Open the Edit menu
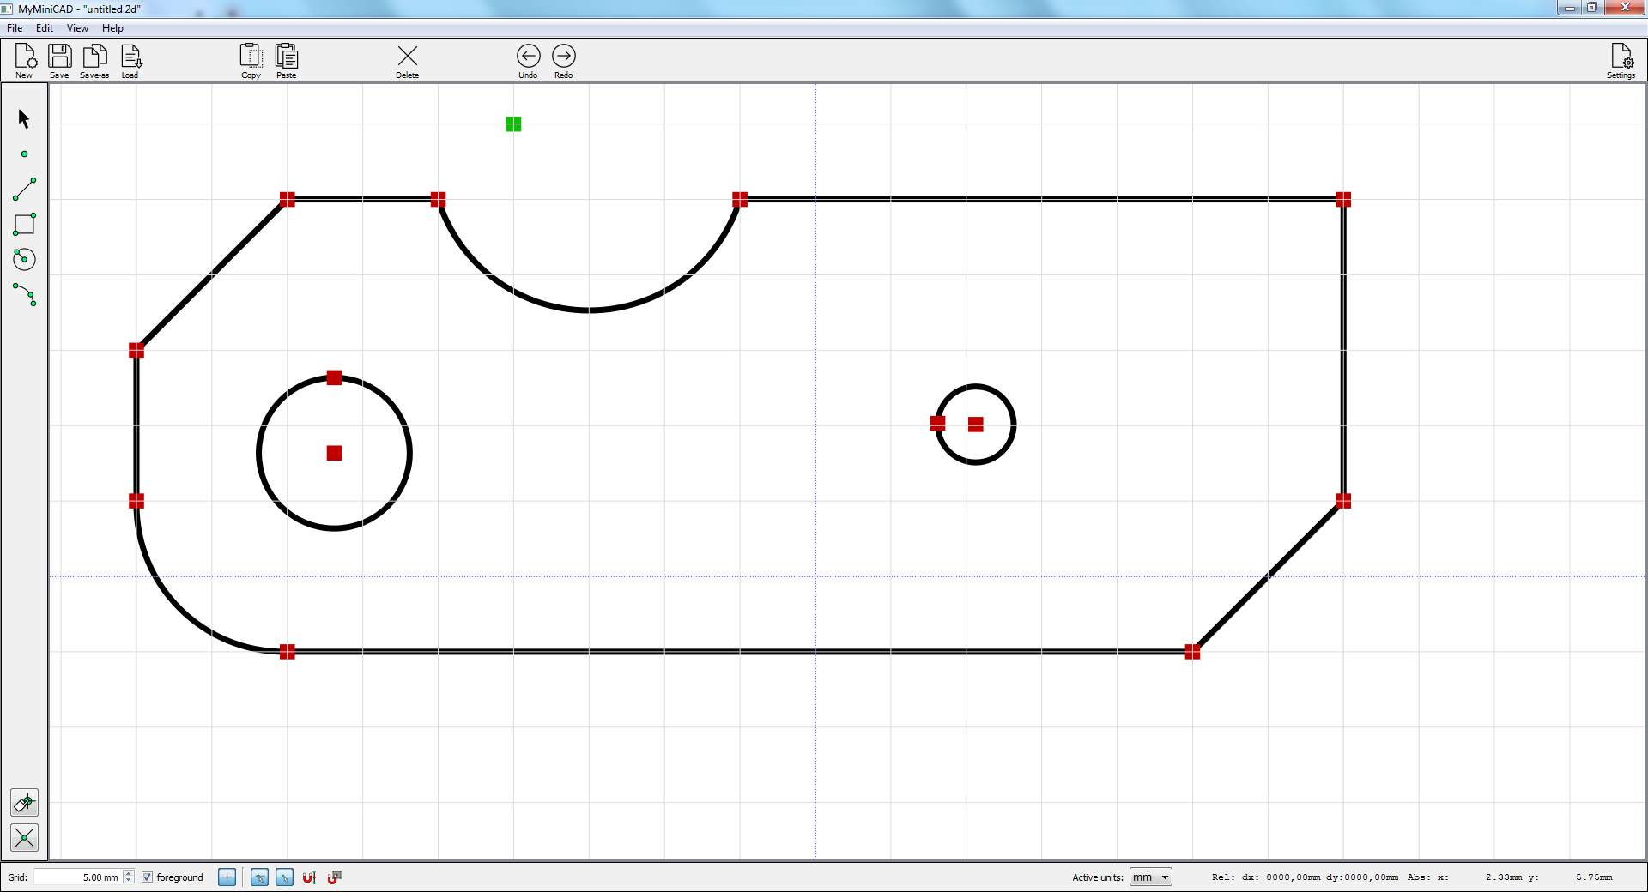The image size is (1648, 892). click(x=45, y=28)
